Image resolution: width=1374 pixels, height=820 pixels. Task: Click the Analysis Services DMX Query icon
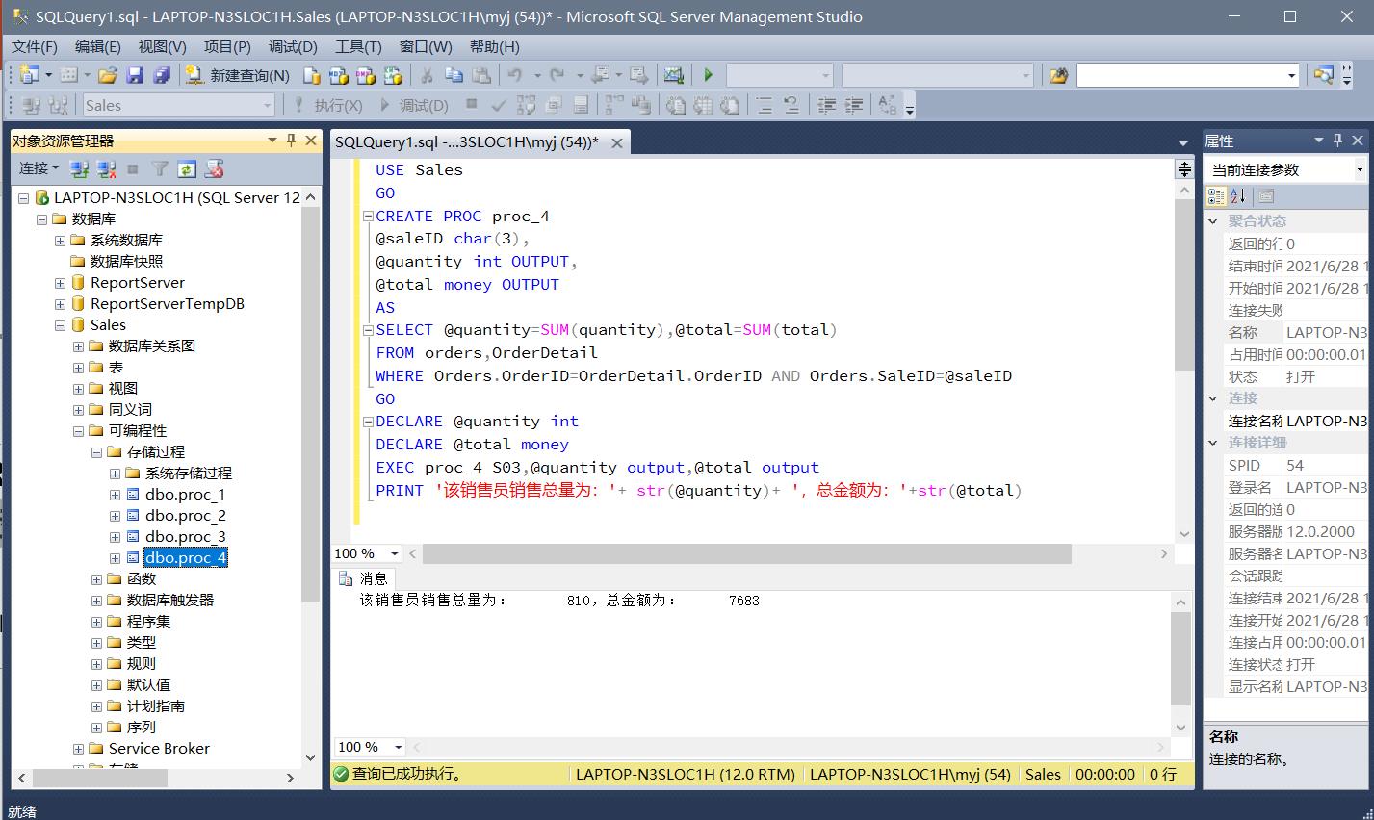point(365,75)
